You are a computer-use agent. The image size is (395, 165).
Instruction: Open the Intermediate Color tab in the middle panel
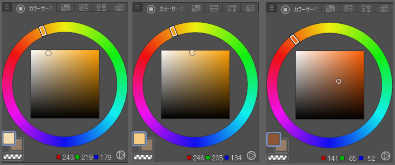pyautogui.click(x=232, y=7)
